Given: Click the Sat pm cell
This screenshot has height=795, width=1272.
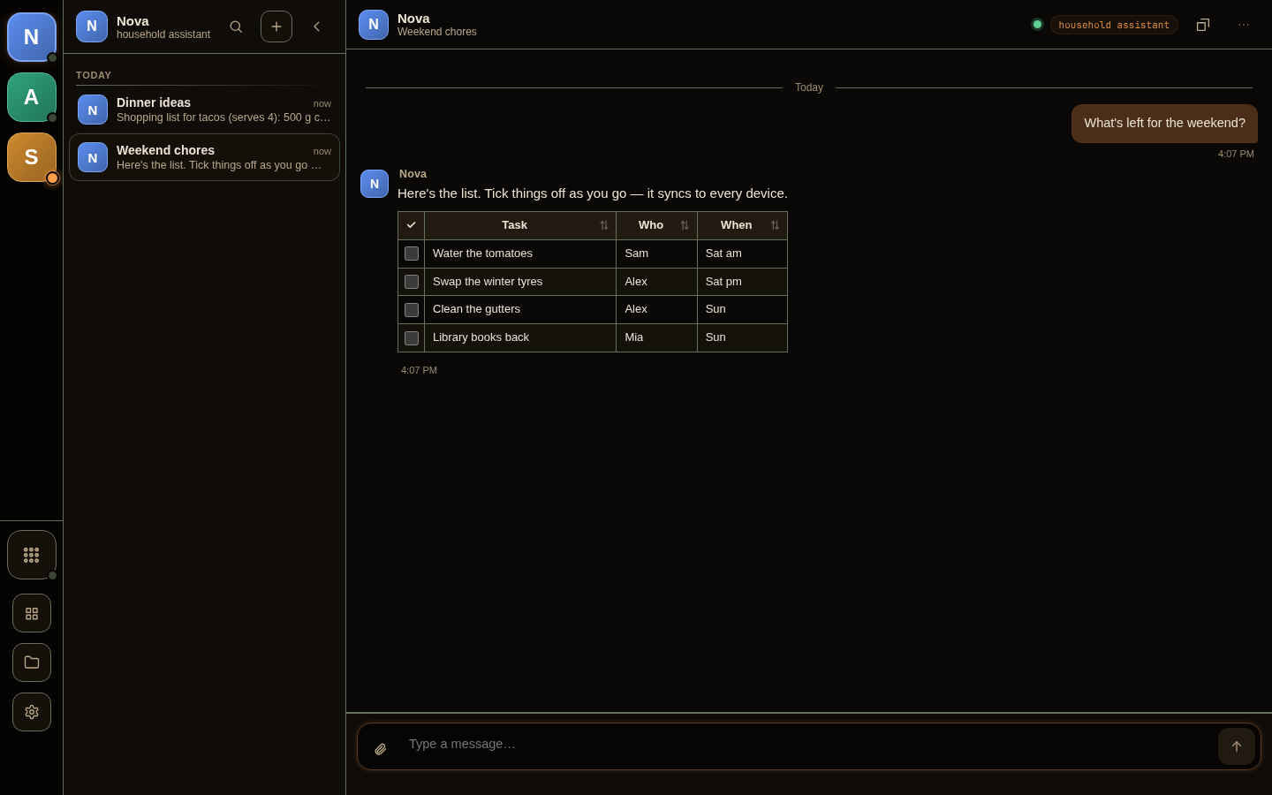Looking at the screenshot, I should click(x=742, y=282).
